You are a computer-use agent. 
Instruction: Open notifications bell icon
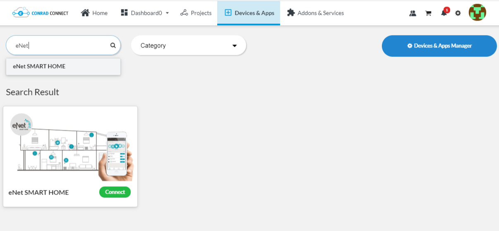pos(444,13)
